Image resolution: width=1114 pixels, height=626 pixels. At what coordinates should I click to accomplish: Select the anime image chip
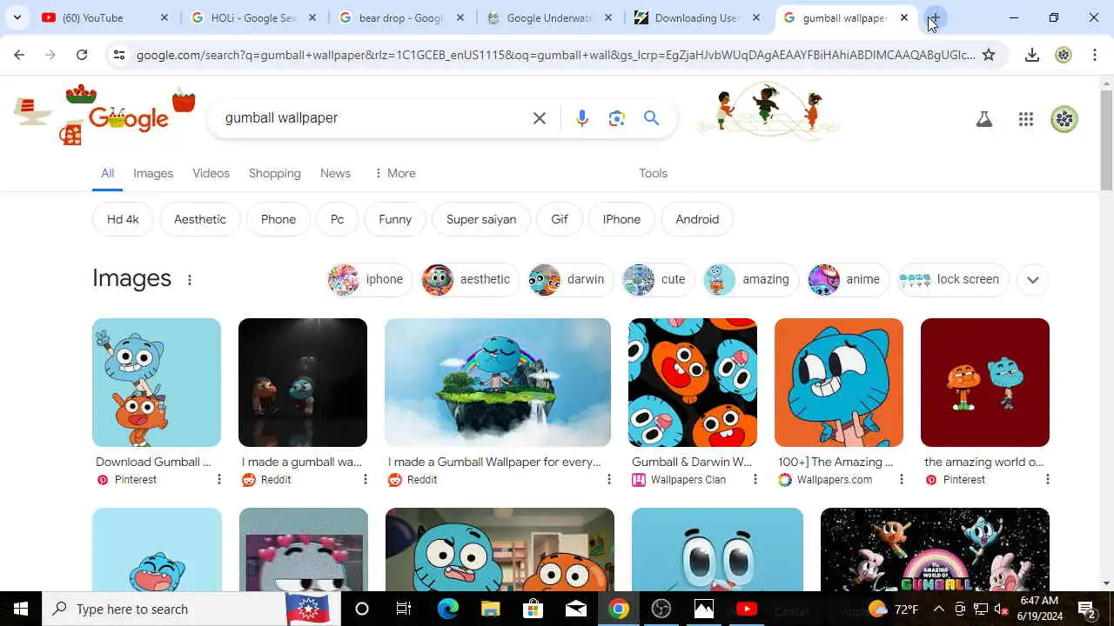click(x=848, y=279)
